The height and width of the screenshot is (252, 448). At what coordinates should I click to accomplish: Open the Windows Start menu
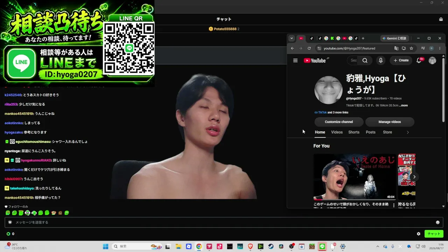click(x=105, y=246)
